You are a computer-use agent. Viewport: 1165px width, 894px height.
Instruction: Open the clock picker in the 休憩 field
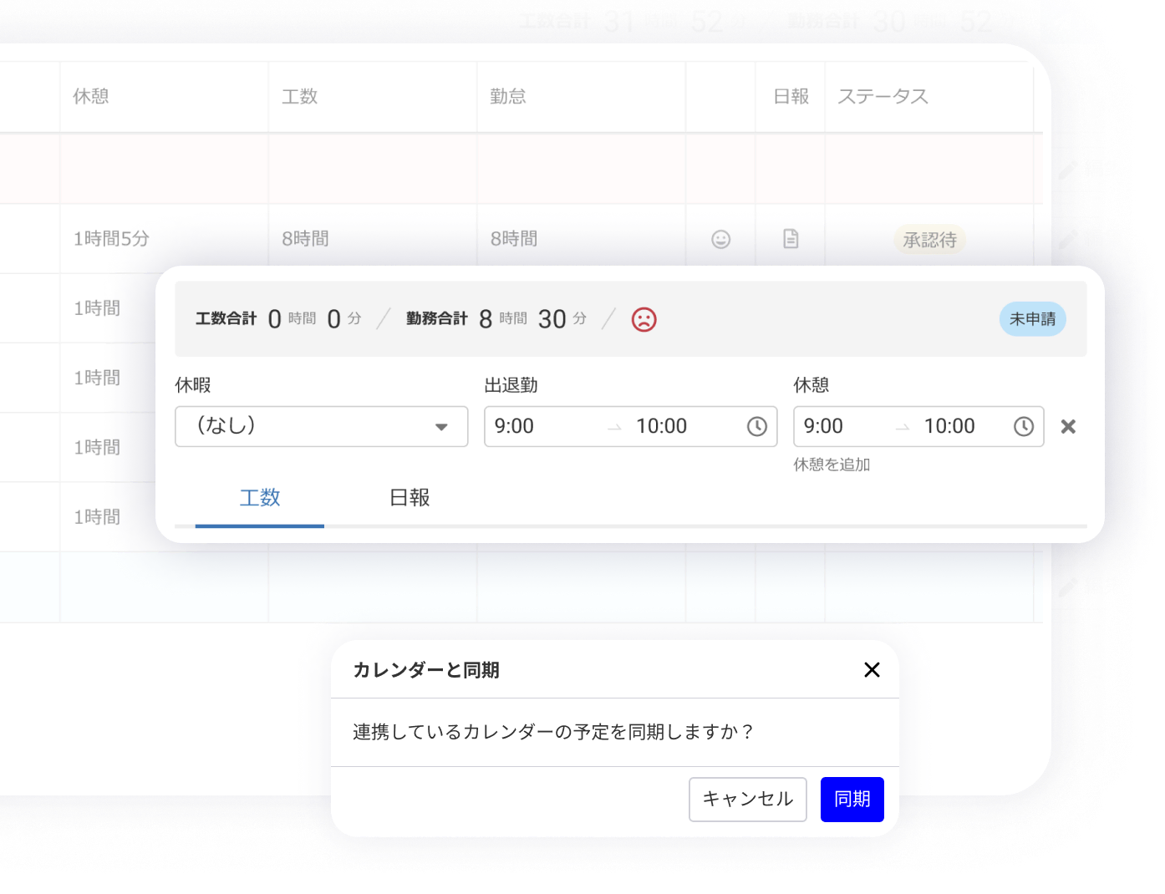pyautogui.click(x=1023, y=427)
